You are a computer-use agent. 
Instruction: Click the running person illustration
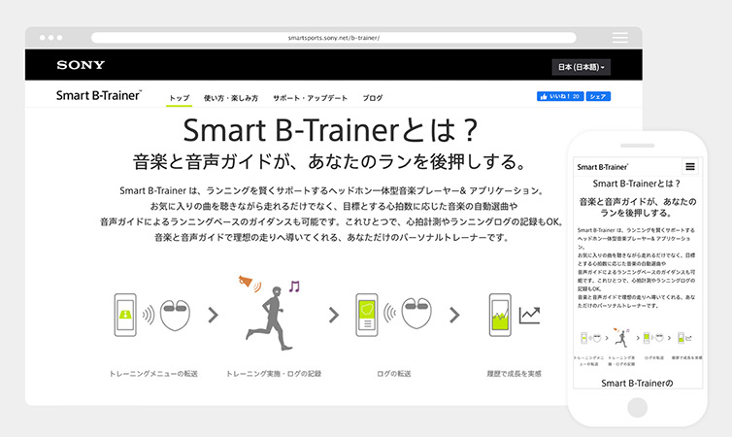(x=271, y=319)
